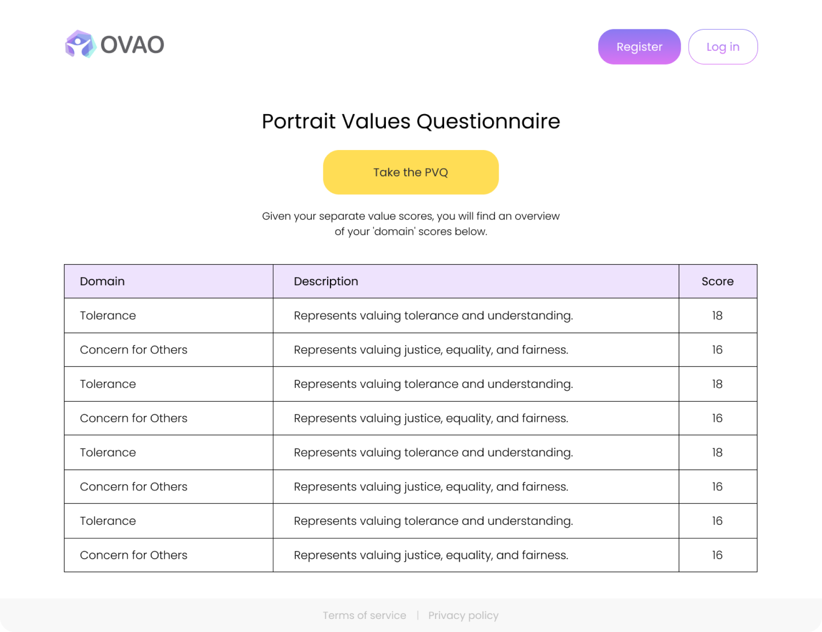Select the first Tolerance row in the table
The width and height of the screenshot is (822, 632).
pyautogui.click(x=108, y=315)
